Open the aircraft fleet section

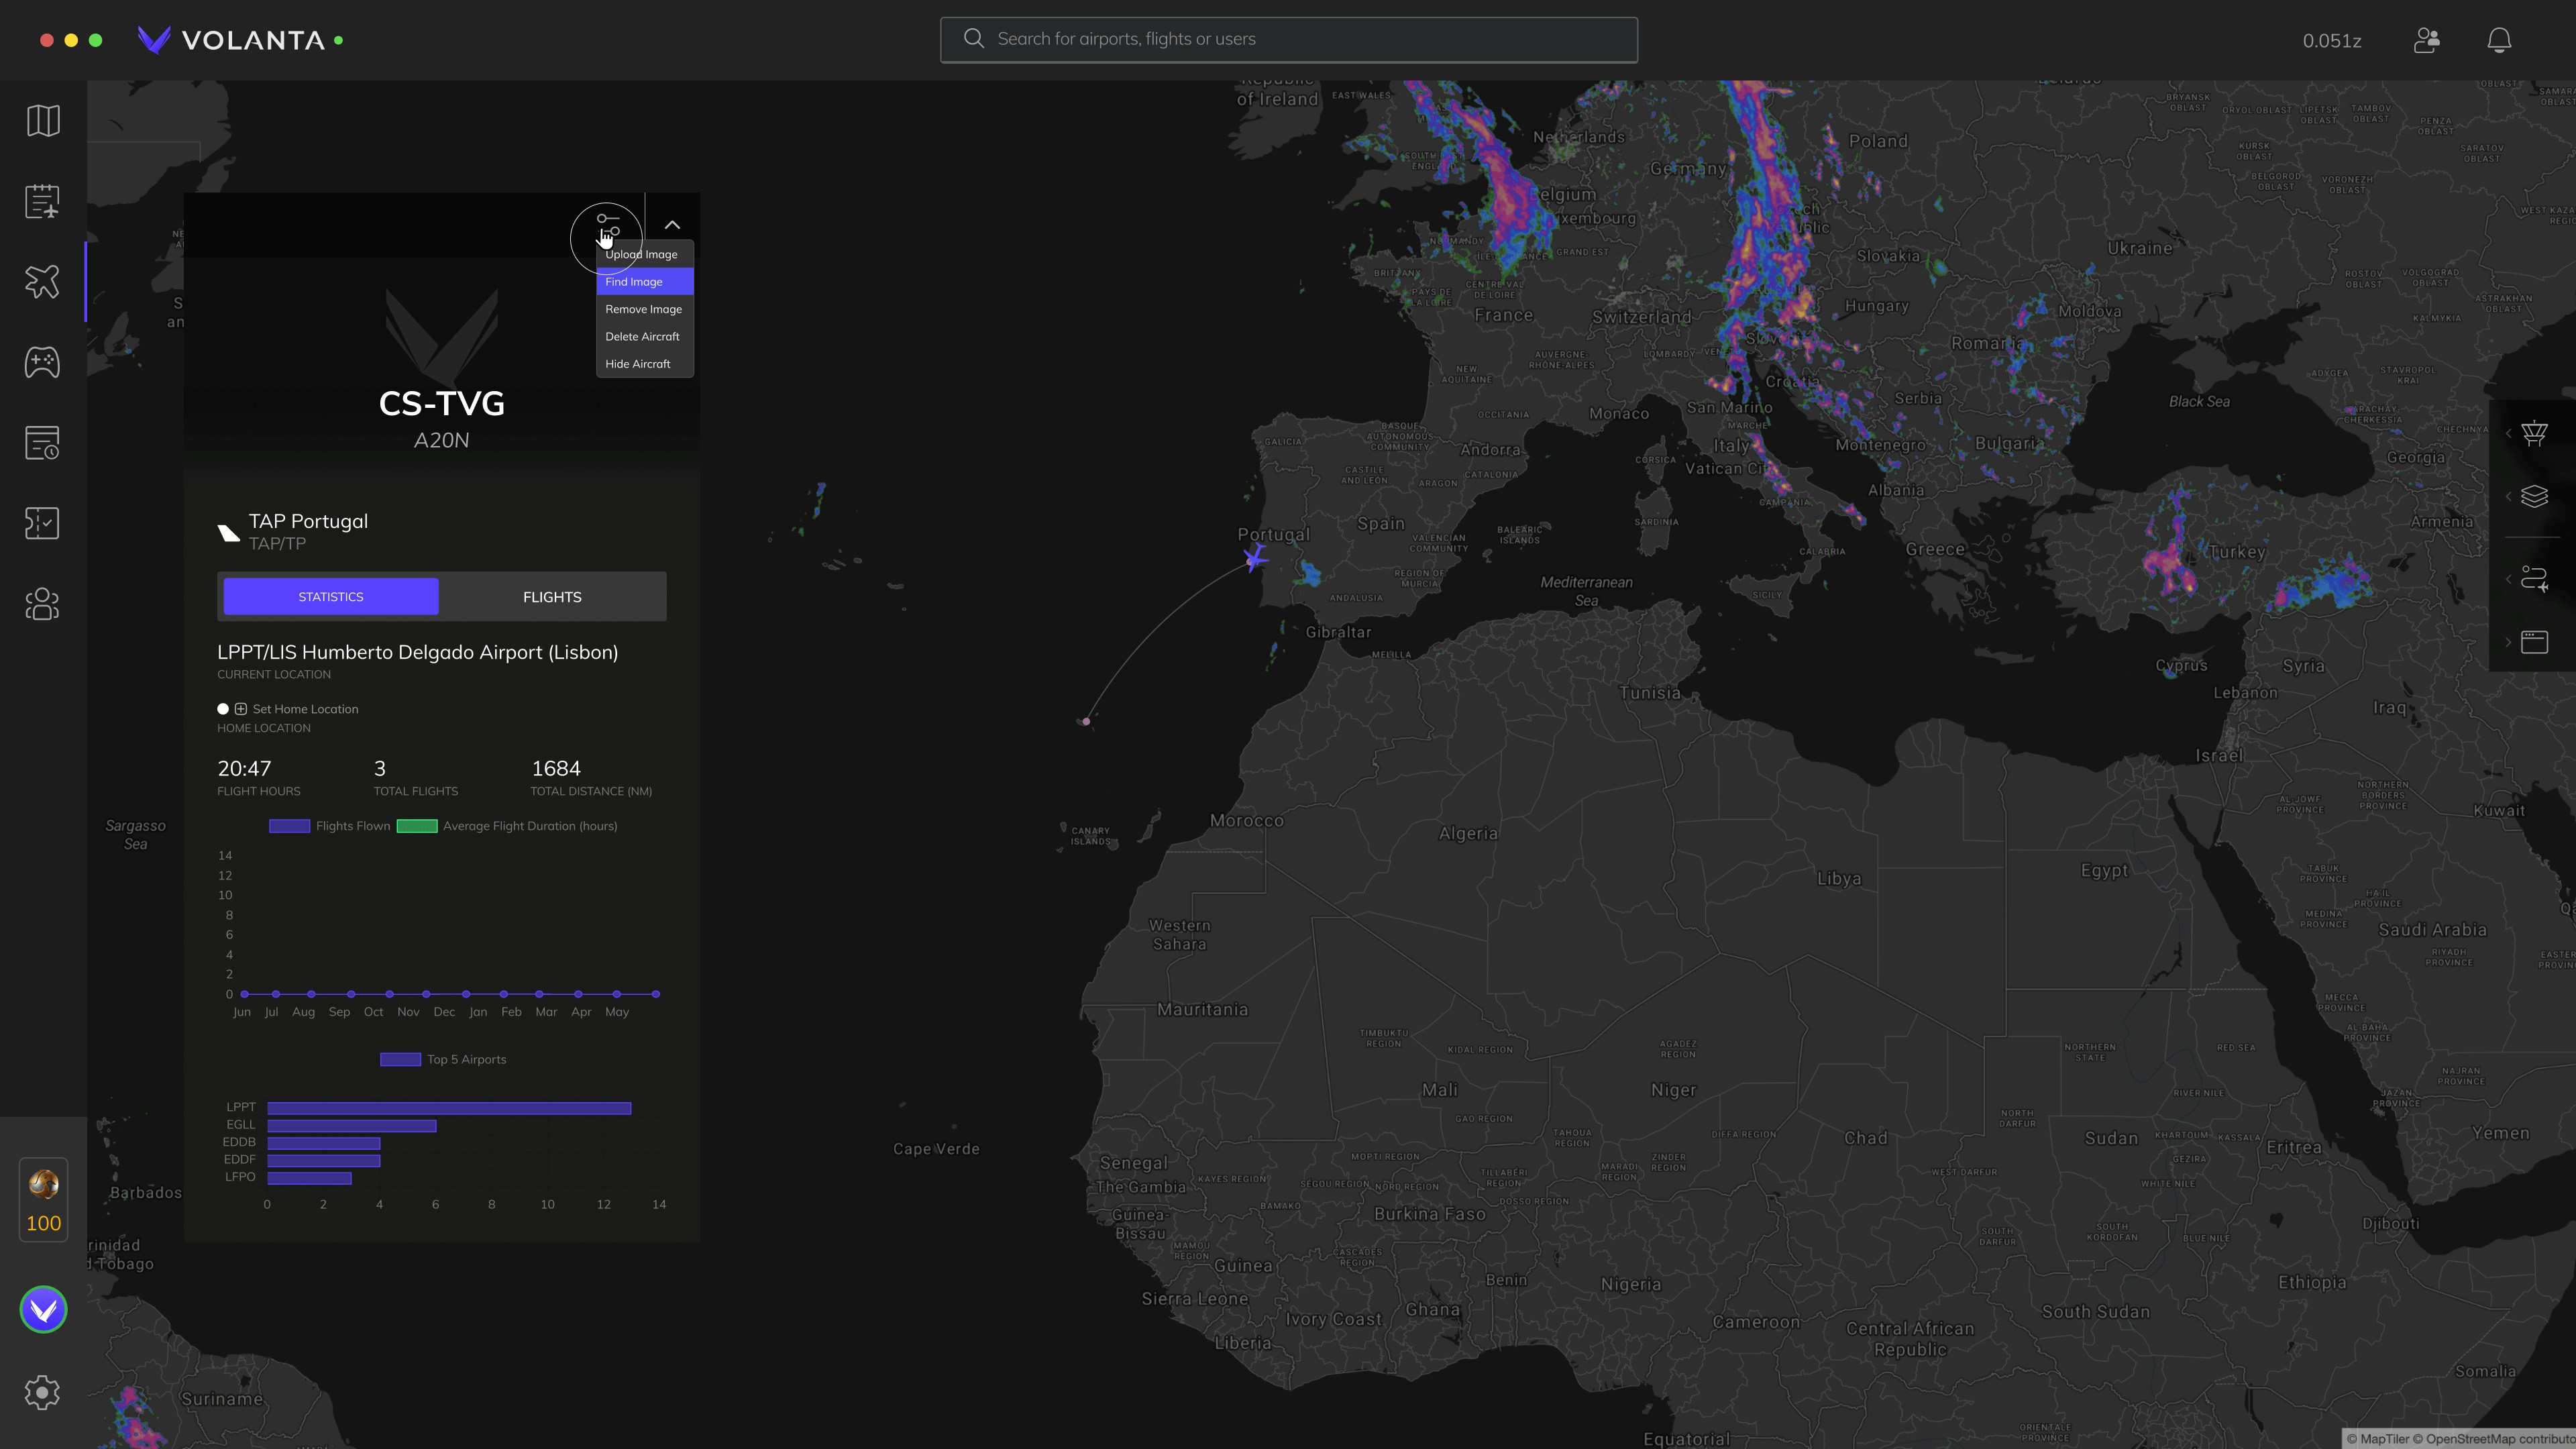43,282
